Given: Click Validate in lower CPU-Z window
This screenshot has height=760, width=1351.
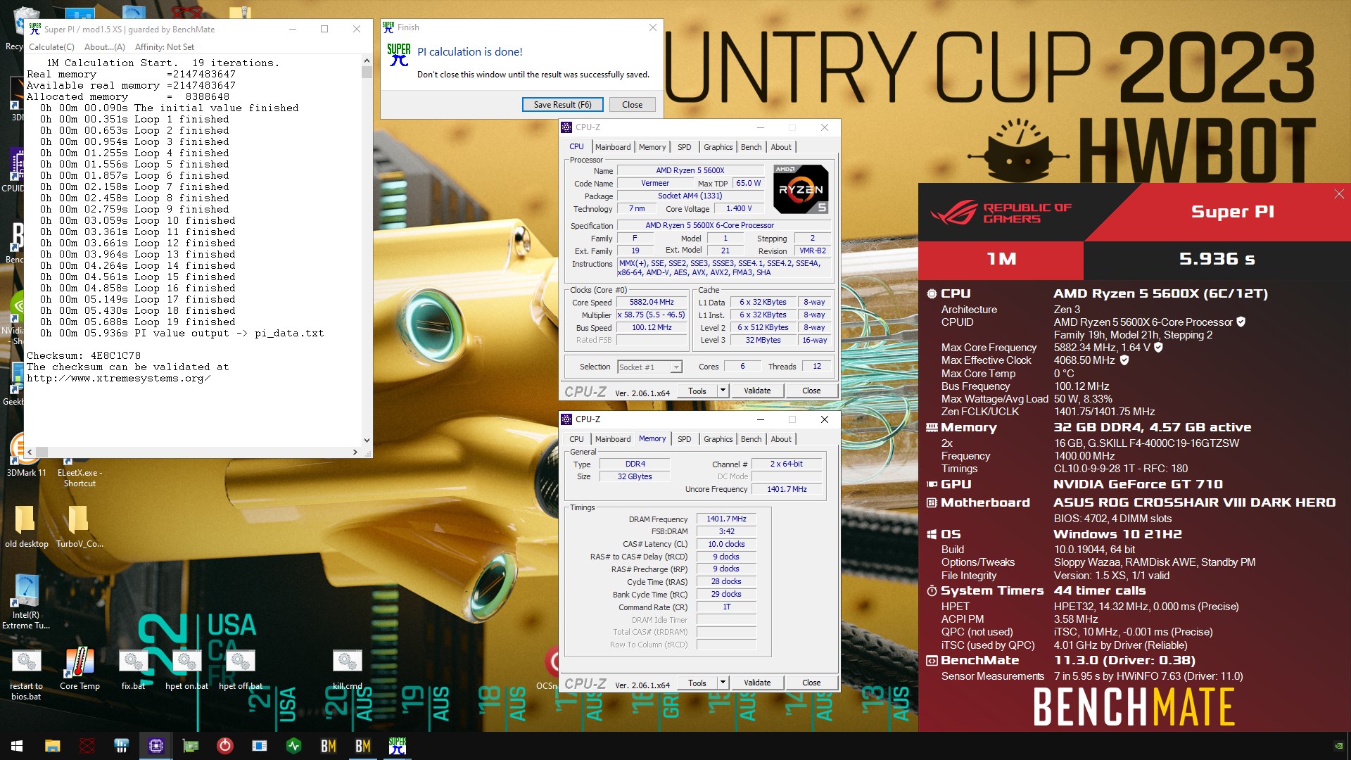Looking at the screenshot, I should click(x=757, y=683).
